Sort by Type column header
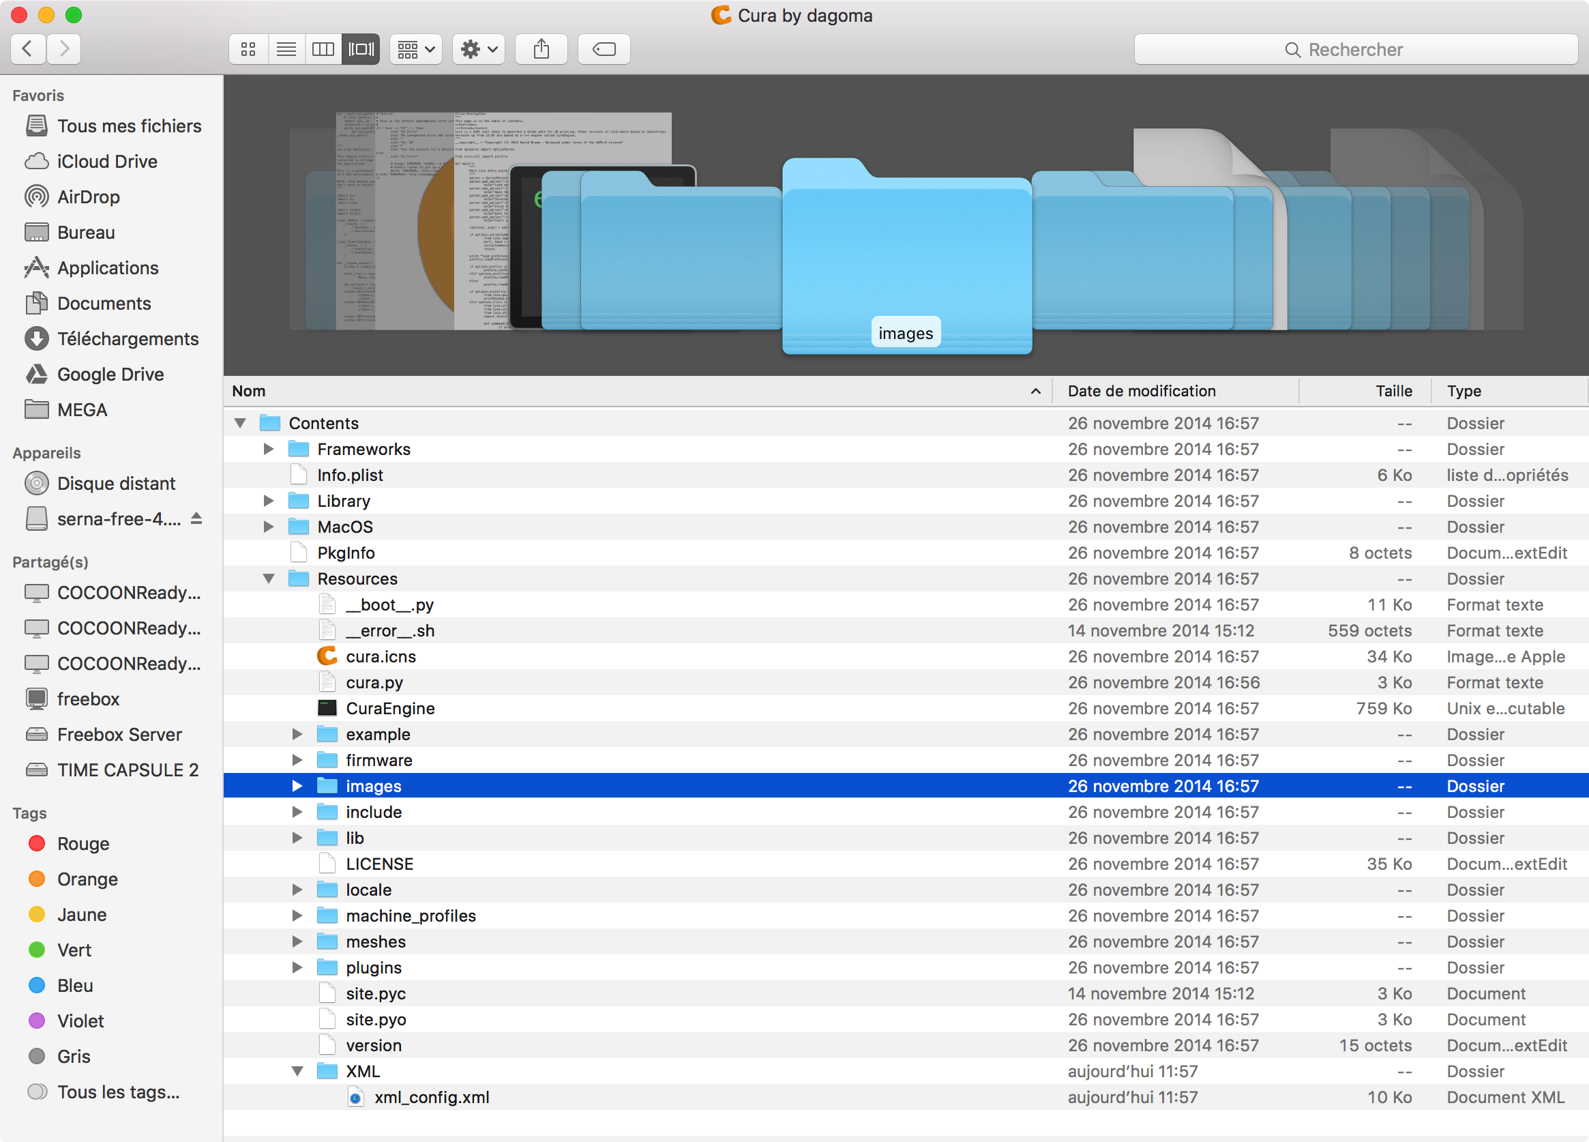1589x1142 pixels. (x=1509, y=391)
